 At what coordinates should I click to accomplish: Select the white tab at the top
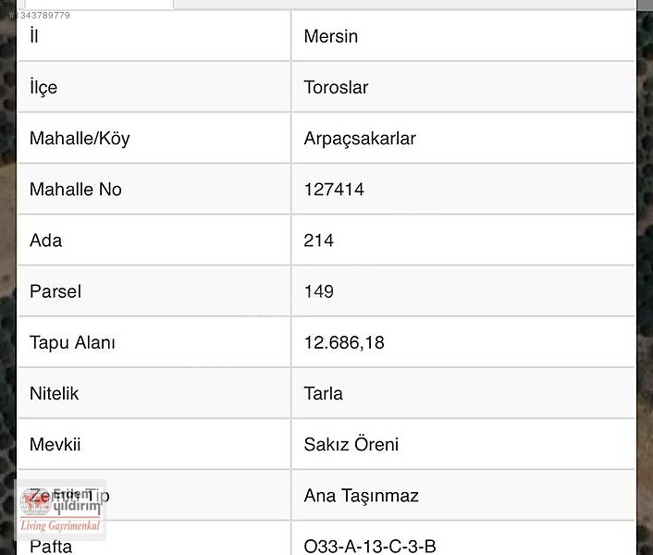[99, 5]
